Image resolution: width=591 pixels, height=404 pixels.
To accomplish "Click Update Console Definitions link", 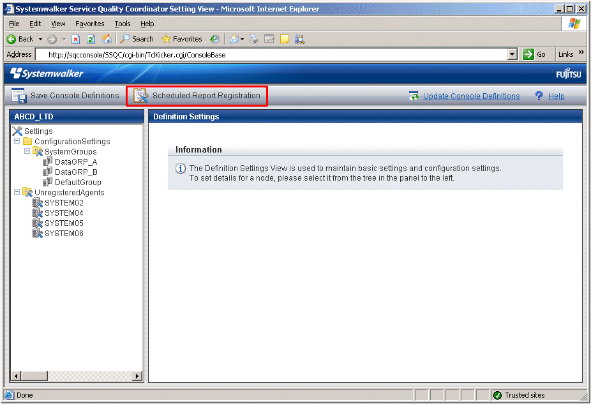I will pos(471,96).
